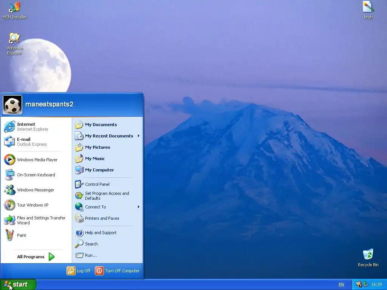
Task: Select the Control Panel menu label
Action: (97, 184)
